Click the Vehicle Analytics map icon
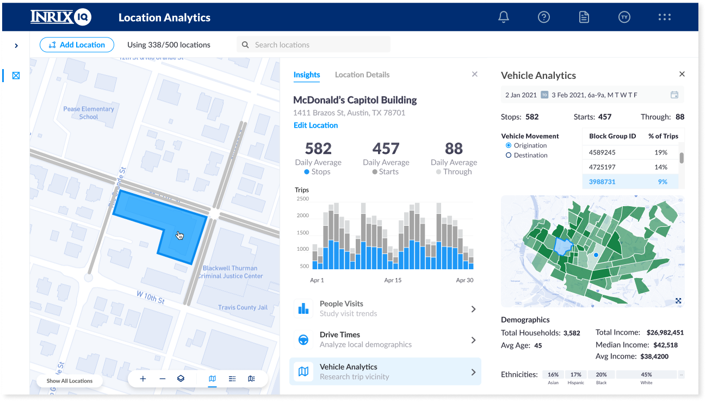The height and width of the screenshot is (402, 706). (x=304, y=372)
